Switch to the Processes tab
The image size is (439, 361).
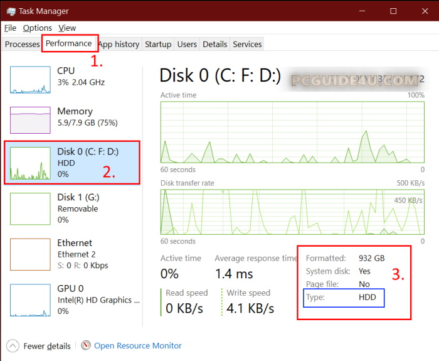point(22,44)
